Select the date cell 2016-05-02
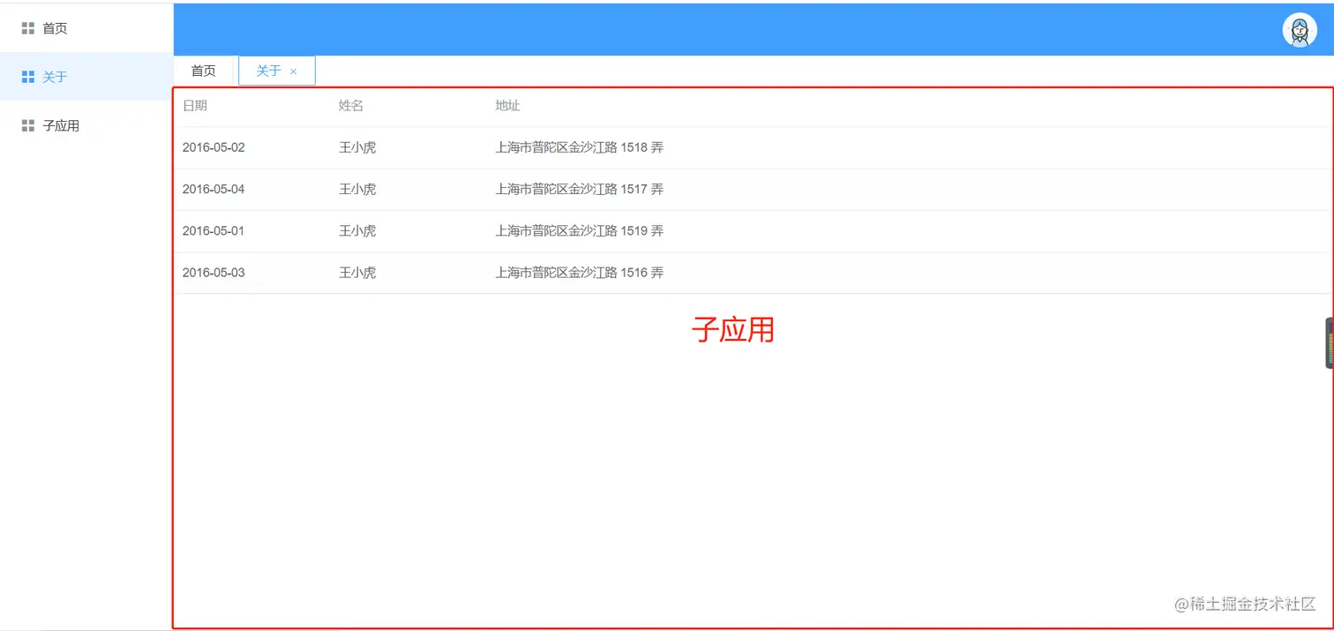The image size is (1334, 631). pos(214,147)
